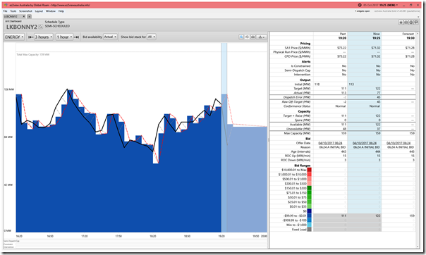Open the File menu

tap(5, 11)
